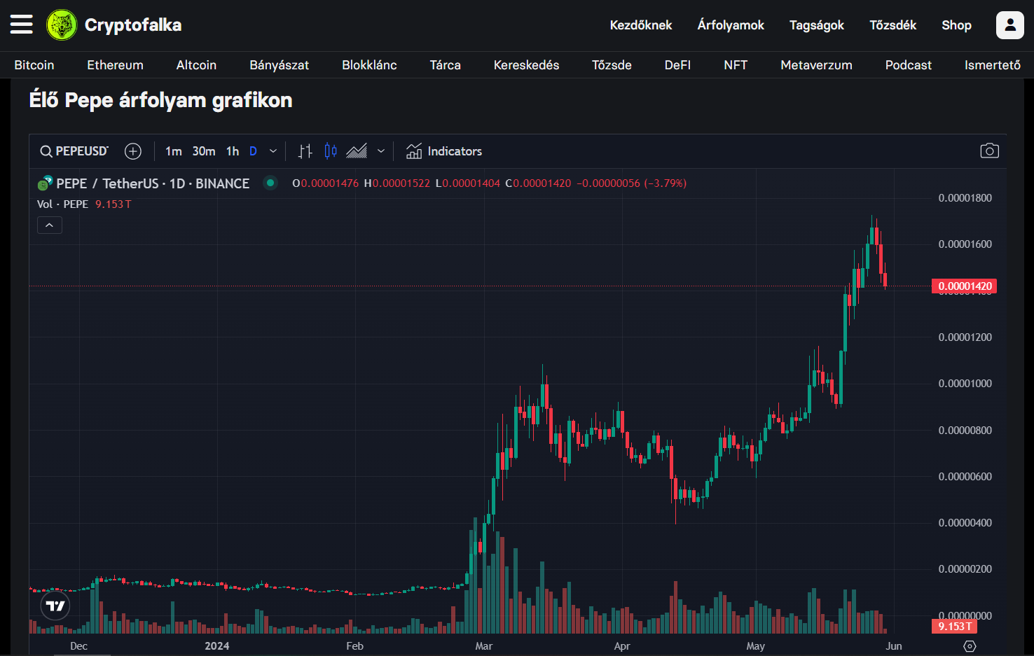Open the user account icon
The image size is (1034, 656).
pos(1009,25)
